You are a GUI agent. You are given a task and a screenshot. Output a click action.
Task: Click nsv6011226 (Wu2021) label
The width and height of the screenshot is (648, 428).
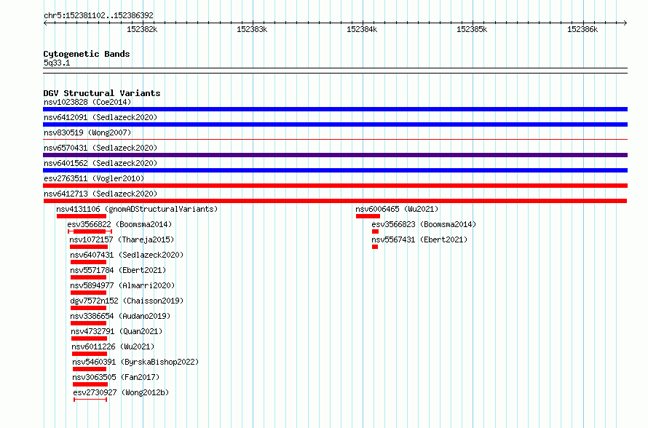coord(113,346)
